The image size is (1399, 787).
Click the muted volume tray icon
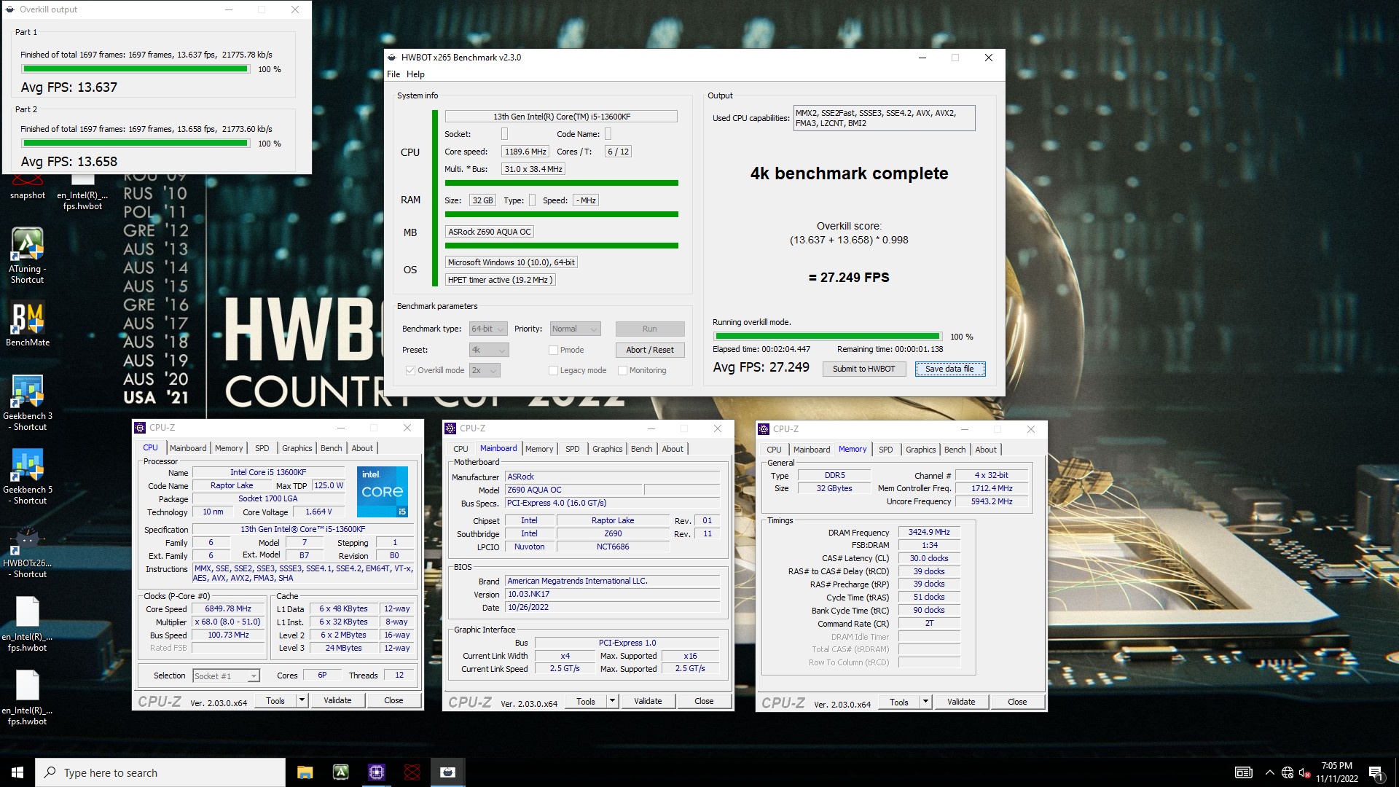tap(1305, 772)
